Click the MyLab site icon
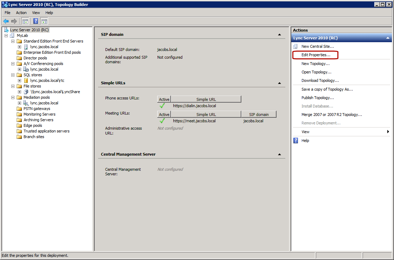 (12, 35)
